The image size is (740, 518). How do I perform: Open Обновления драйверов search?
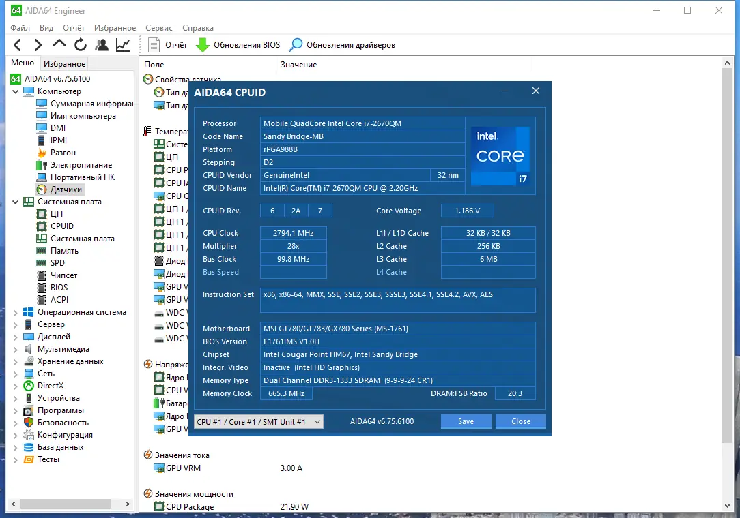pos(342,45)
